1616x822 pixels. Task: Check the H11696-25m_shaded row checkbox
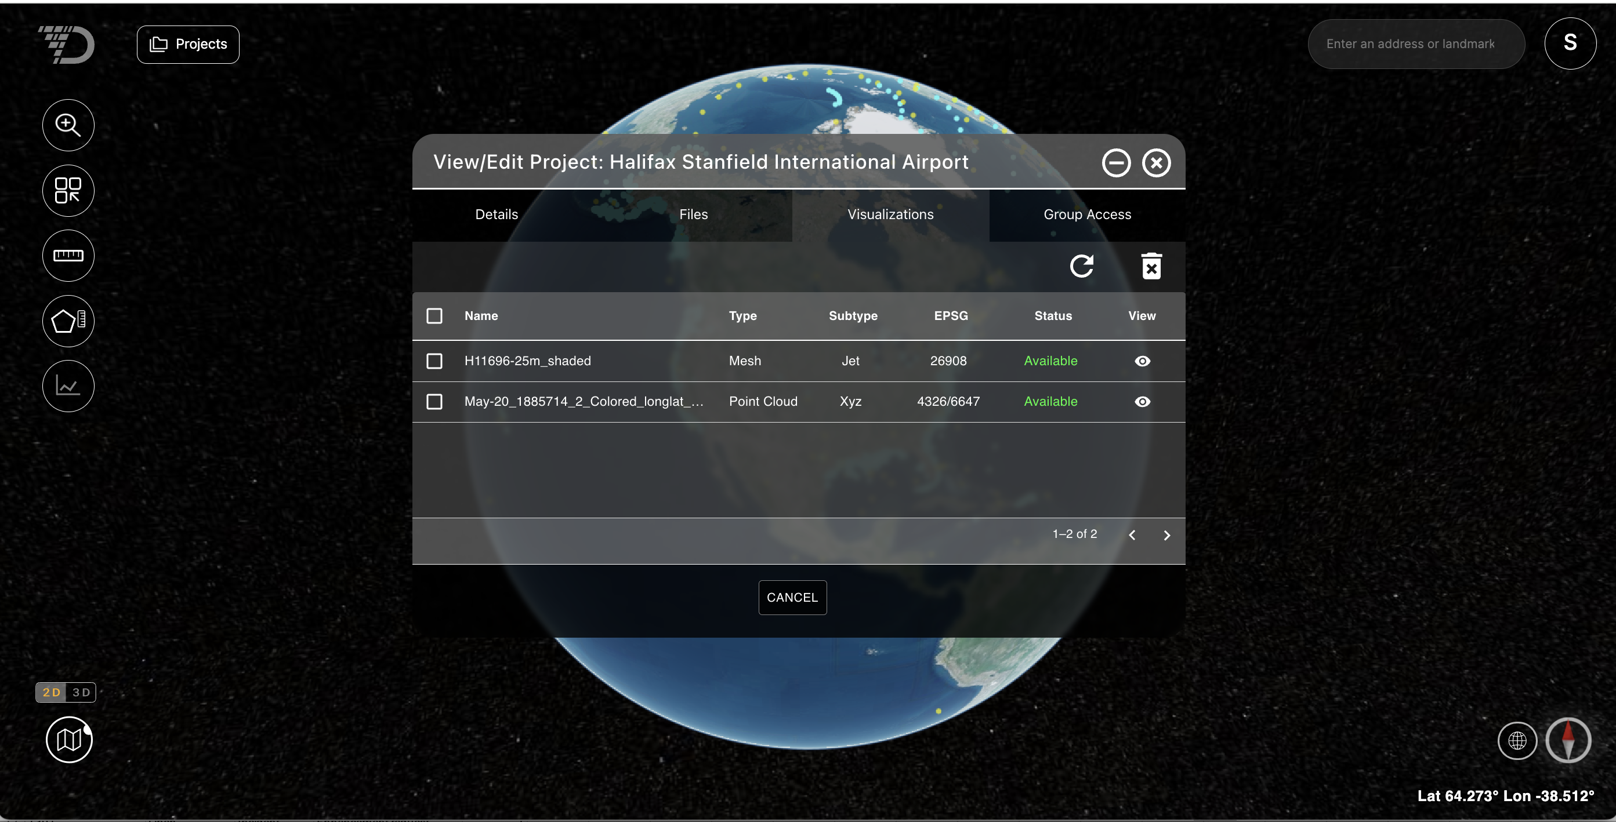tap(434, 361)
